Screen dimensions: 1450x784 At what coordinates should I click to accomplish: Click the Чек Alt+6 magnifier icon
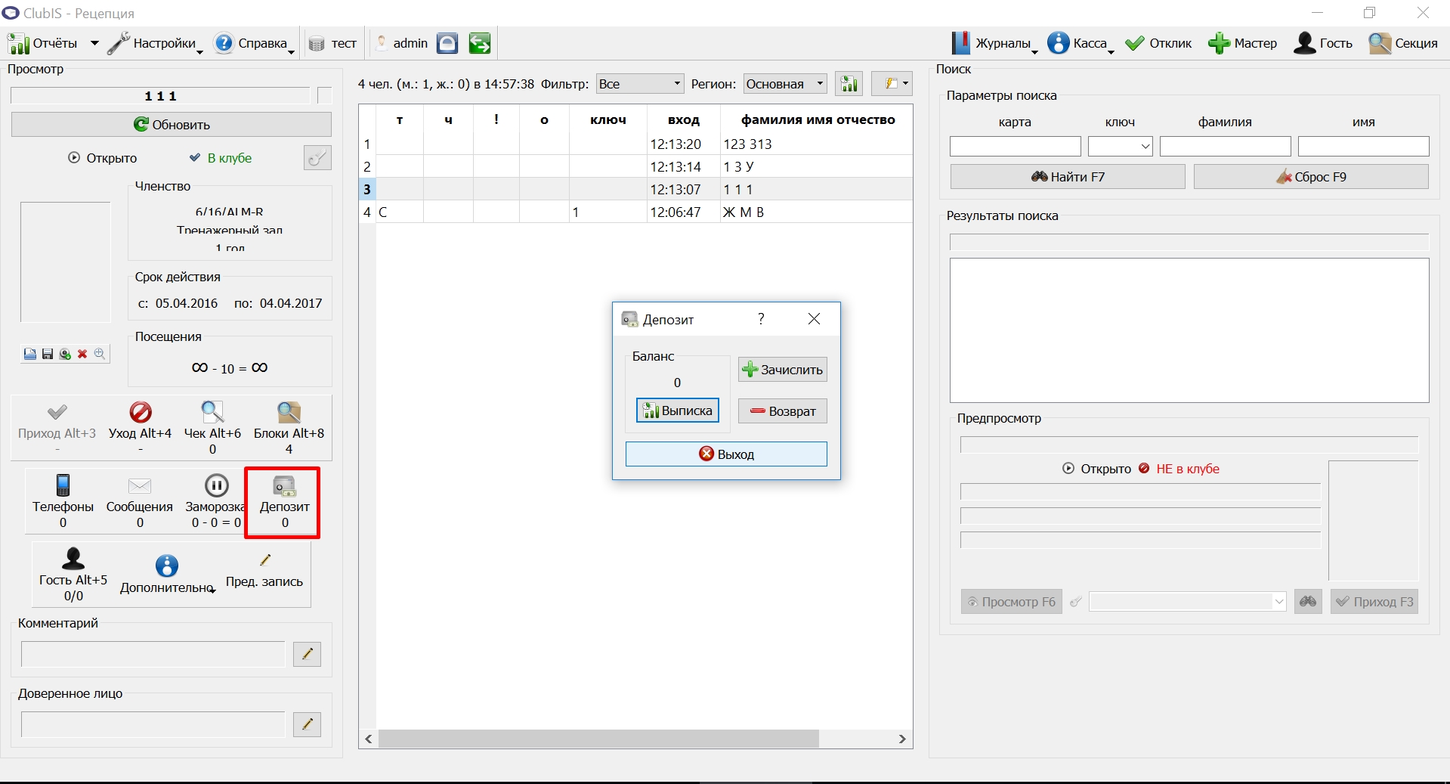coord(212,412)
